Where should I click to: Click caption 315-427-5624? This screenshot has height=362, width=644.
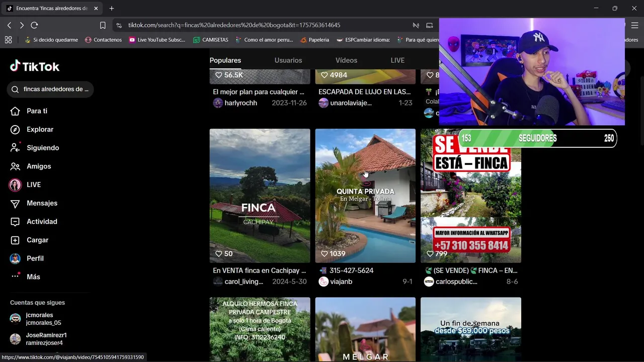tap(352, 270)
